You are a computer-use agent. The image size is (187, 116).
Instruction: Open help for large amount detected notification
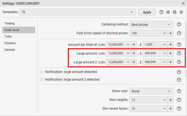(x=179, y=72)
